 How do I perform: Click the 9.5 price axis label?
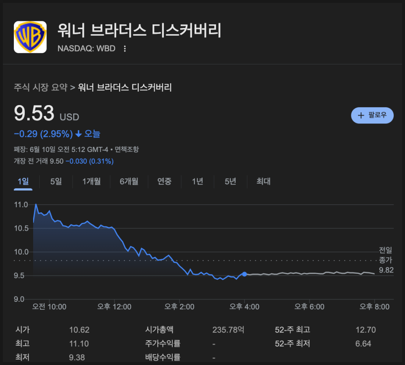[x=19, y=276]
